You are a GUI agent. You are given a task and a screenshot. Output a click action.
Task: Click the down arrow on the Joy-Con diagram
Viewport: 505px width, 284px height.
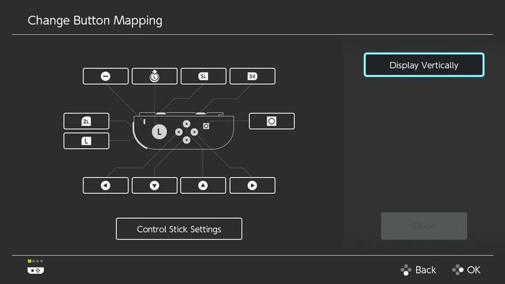coord(187,140)
